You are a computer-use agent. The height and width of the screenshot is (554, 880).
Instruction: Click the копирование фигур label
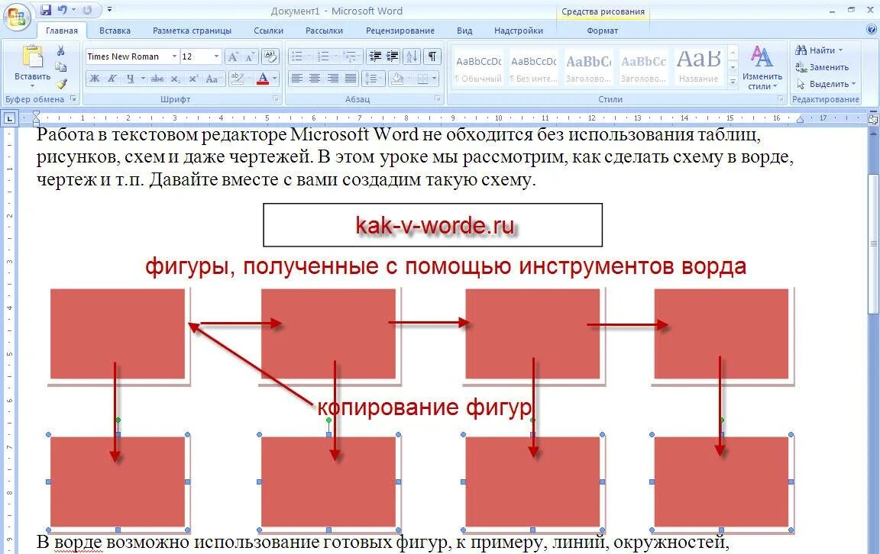[x=424, y=407]
